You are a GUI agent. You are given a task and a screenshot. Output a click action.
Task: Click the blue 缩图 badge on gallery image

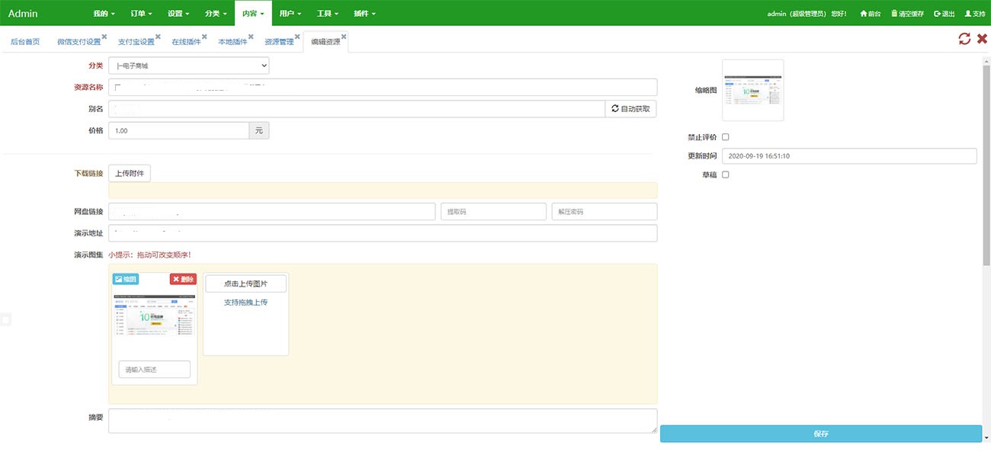click(126, 280)
